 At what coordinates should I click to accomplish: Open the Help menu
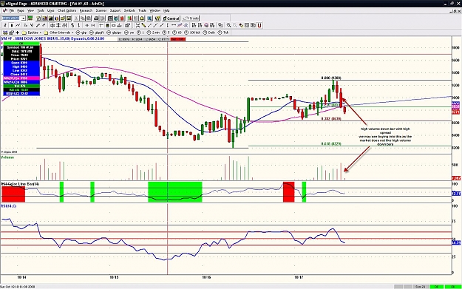click(x=166, y=10)
